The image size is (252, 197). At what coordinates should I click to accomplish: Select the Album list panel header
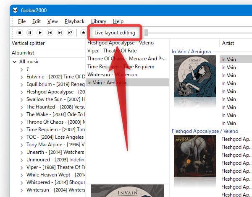pos(48,53)
